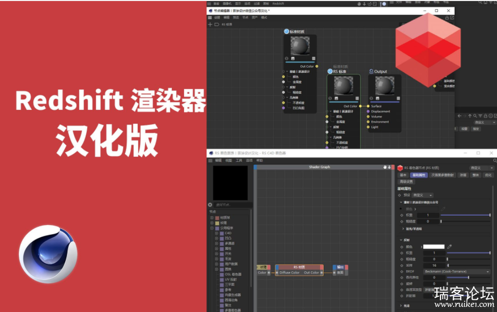
Task: Pop out the node editor window icon
Action: (x=452, y=18)
